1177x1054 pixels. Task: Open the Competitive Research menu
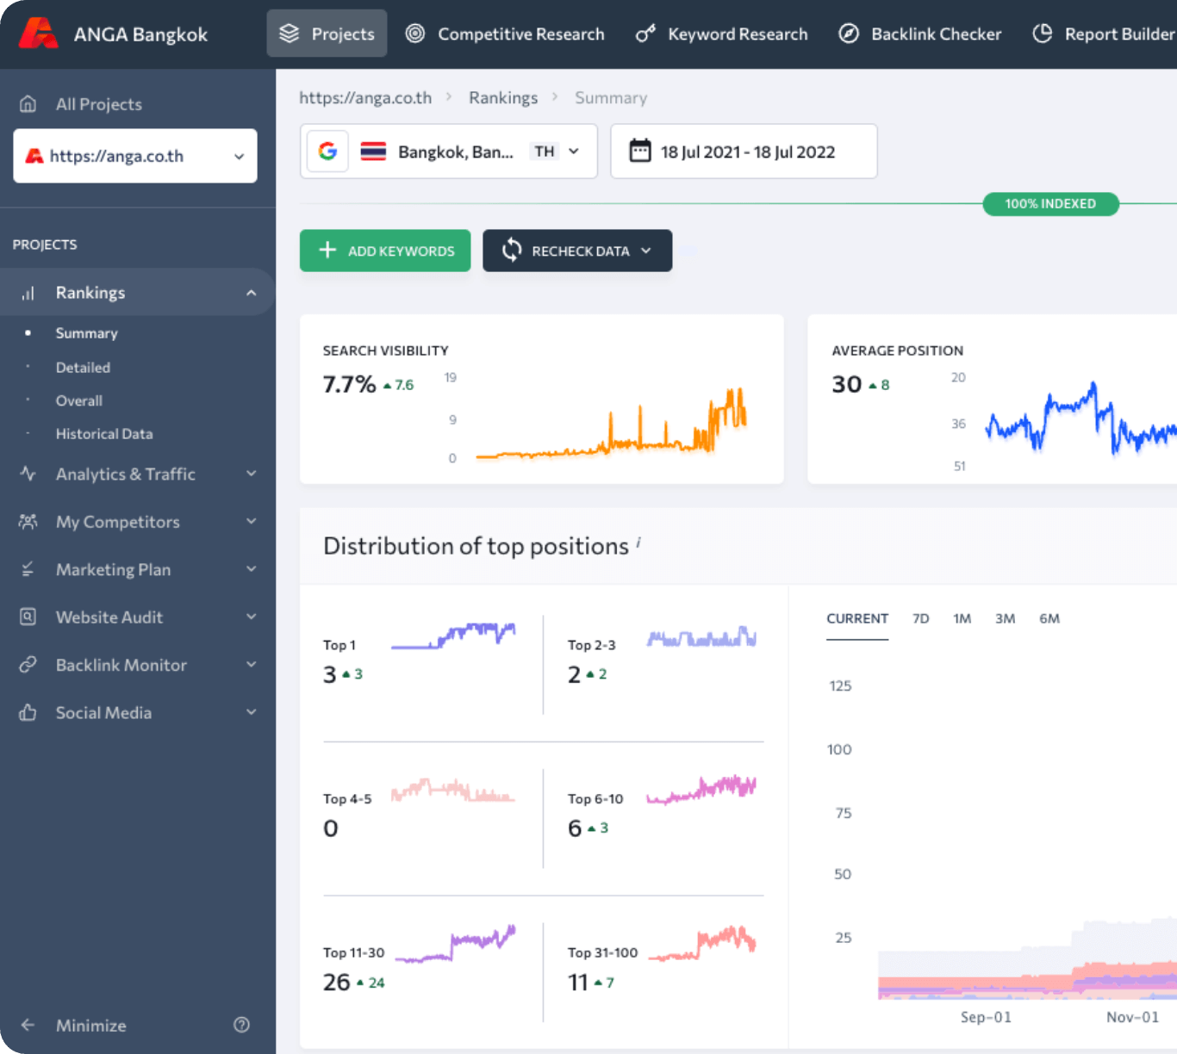(505, 34)
